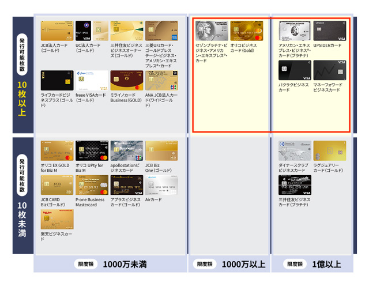Open the バクラクビジネスカード card image
The width and height of the screenshot is (369, 287).
click(x=295, y=70)
